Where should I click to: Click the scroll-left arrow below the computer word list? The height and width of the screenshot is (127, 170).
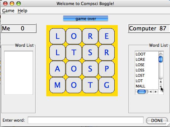tap(150, 92)
